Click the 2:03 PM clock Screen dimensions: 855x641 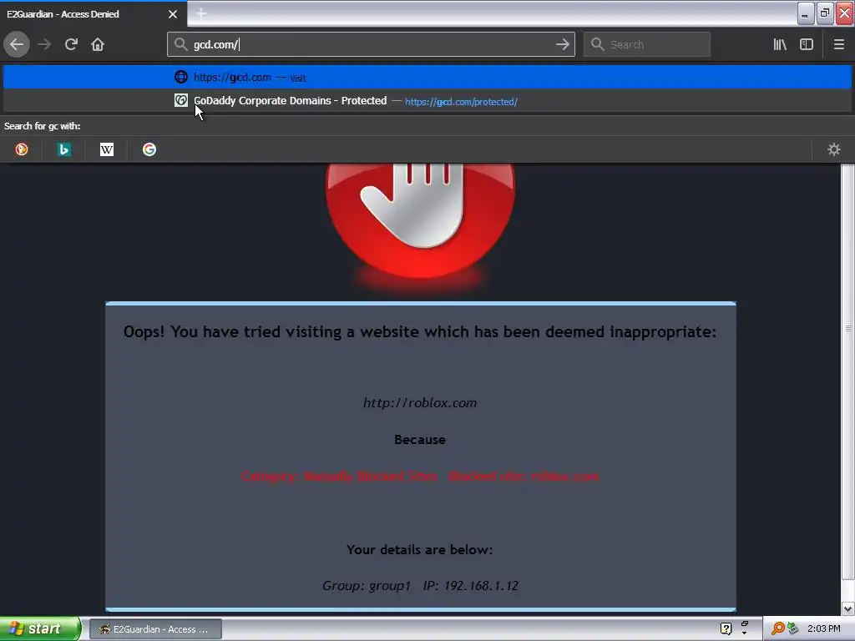point(823,628)
